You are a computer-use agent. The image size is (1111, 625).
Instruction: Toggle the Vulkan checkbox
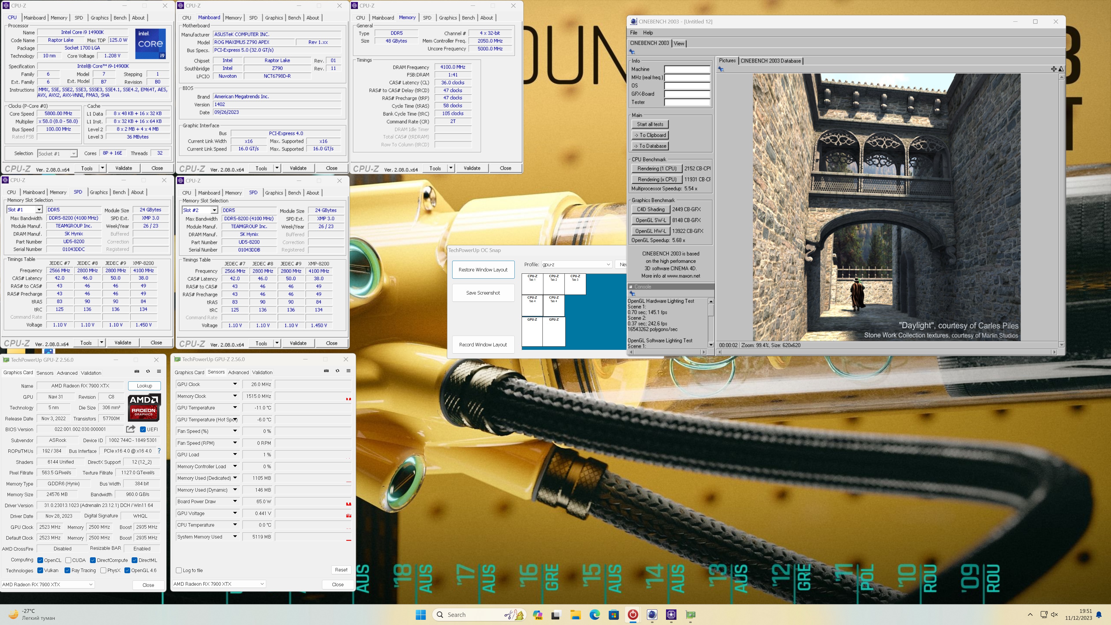point(40,570)
